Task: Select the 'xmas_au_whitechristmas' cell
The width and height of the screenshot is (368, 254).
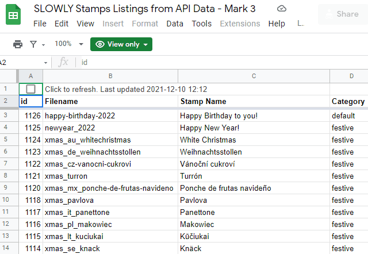Action: tap(110, 140)
